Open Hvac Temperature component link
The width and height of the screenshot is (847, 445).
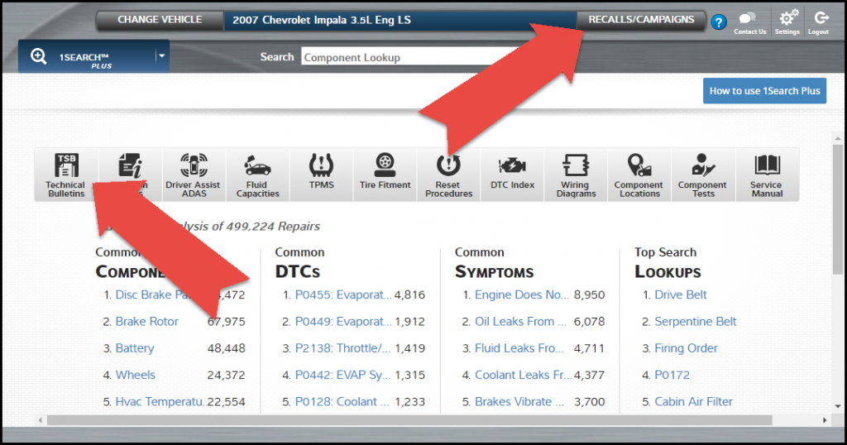coord(160,402)
